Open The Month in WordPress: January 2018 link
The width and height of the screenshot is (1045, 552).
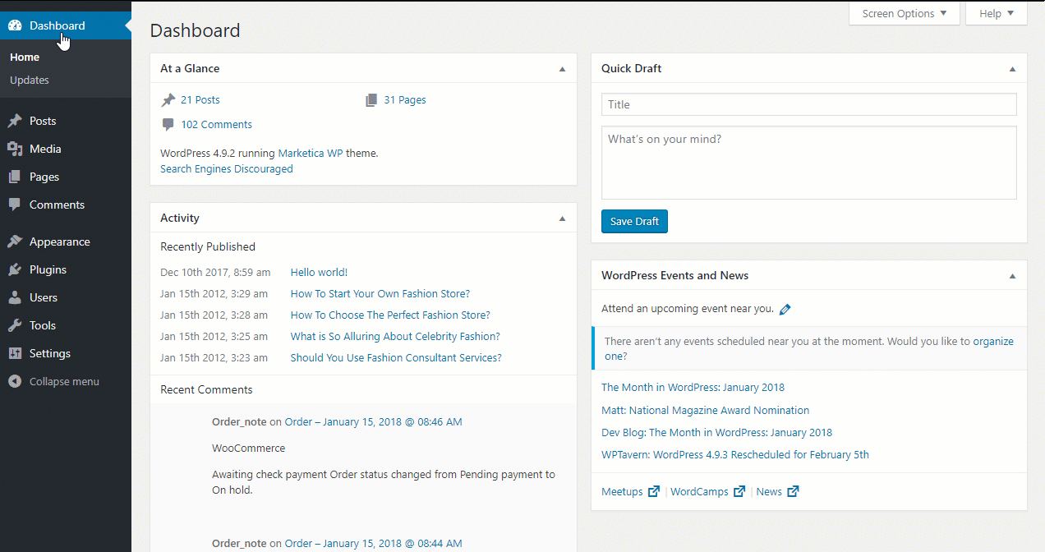click(x=693, y=388)
